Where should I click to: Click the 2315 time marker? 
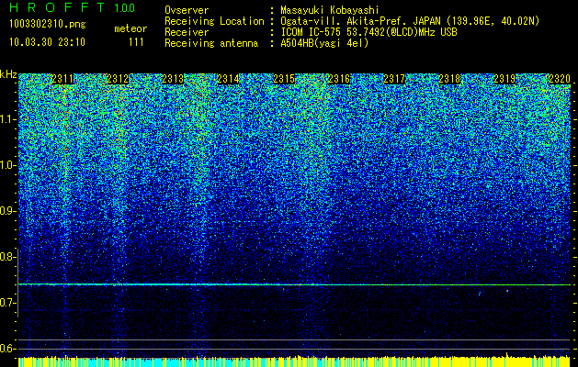tap(284, 79)
